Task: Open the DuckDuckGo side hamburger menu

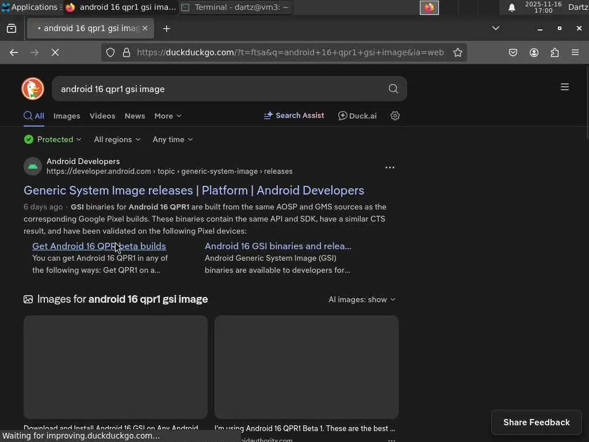Action: pyautogui.click(x=565, y=87)
